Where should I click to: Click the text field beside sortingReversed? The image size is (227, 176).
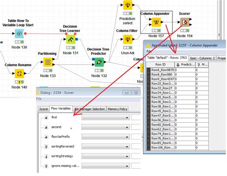click(x=136, y=147)
